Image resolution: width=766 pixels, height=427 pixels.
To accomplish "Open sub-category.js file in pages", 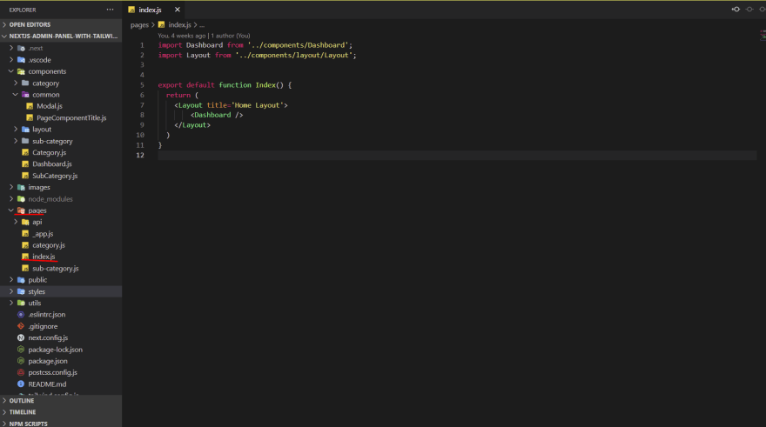I will tap(55, 269).
